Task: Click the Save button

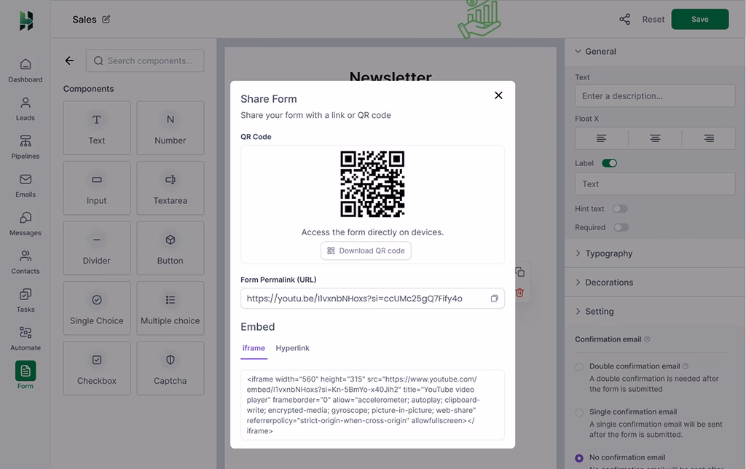Action: [x=700, y=19]
